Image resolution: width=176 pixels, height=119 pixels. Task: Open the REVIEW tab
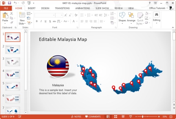(x=119, y=8)
